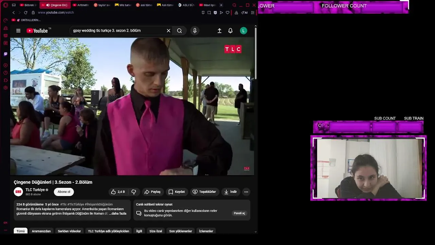Pin page using the pinboard icon
The width and height of the screenshot is (435, 245).
pyautogui.click(x=203, y=13)
